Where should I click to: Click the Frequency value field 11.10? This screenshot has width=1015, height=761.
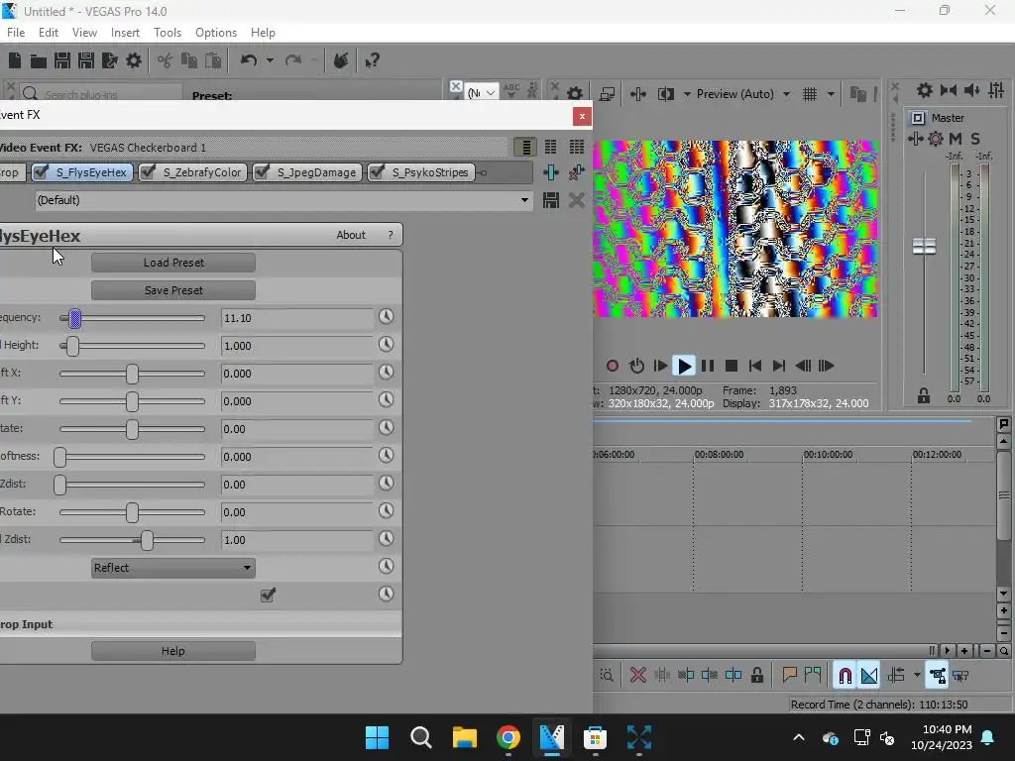coord(296,318)
